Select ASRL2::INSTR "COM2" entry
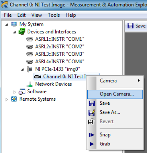147x153 pixels. coord(60,47)
